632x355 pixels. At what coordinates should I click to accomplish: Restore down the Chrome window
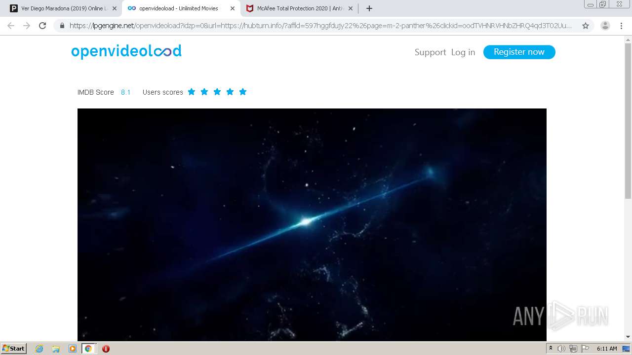(603, 4)
